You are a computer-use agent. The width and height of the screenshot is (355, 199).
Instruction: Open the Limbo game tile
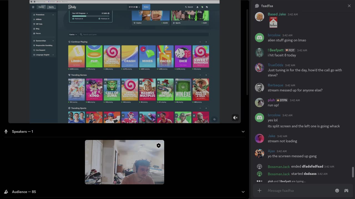[76, 56]
